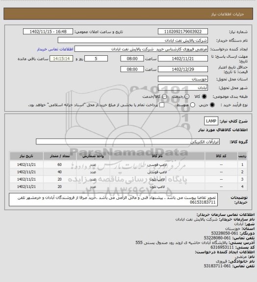This screenshot has height=282, width=257.
Task: Select the جزیی purchase type radio
Action: click(x=212, y=105)
